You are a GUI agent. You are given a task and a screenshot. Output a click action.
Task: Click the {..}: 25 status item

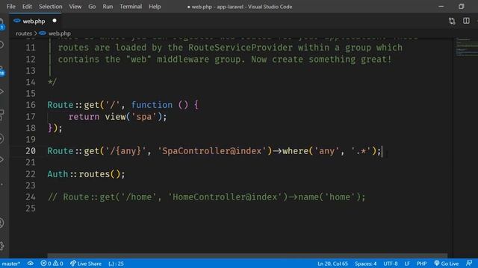pyautogui.click(x=117, y=264)
